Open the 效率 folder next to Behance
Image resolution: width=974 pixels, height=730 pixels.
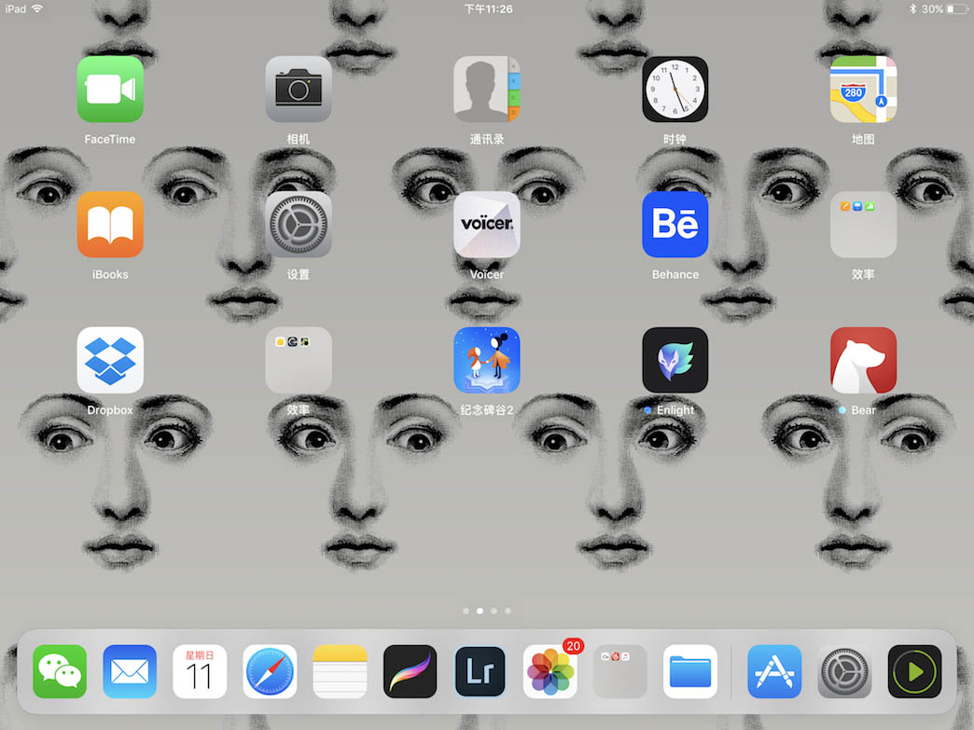point(863,225)
